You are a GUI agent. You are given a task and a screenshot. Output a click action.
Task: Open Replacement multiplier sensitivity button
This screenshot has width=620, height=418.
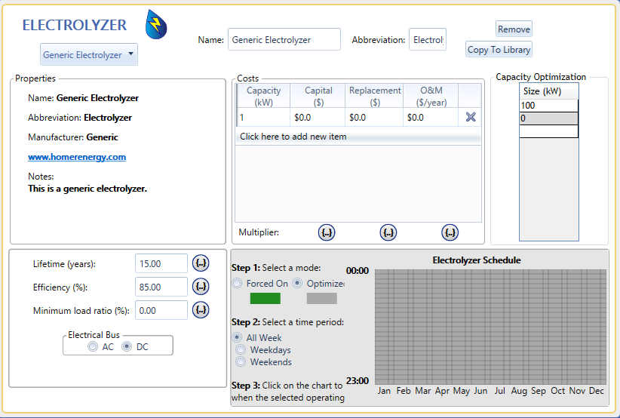(x=388, y=232)
